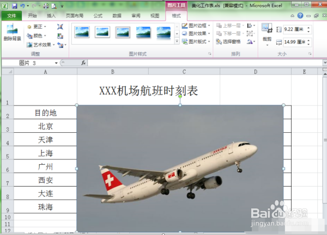Select column A header
Image resolution: width=327 pixels, height=235 pixels.
(x=45, y=72)
